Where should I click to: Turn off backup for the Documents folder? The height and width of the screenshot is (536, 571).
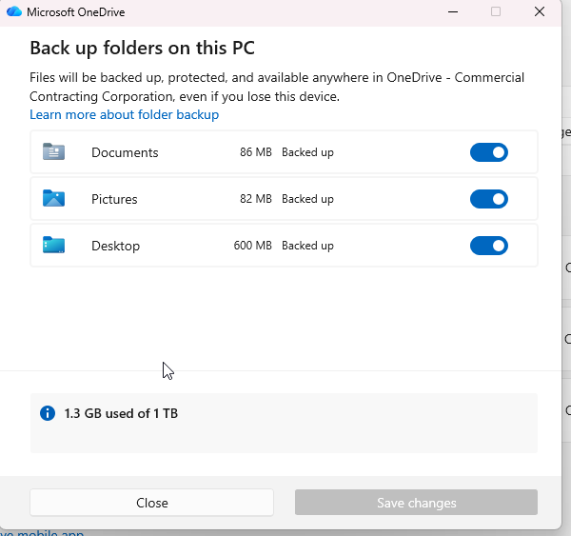pos(489,152)
